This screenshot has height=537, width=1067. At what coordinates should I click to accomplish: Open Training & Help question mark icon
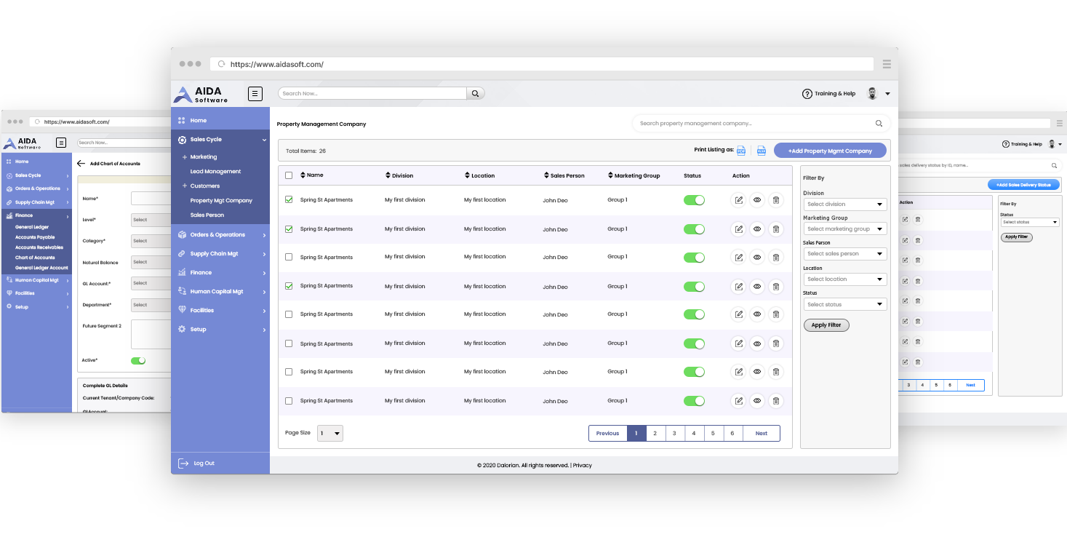pyautogui.click(x=807, y=94)
